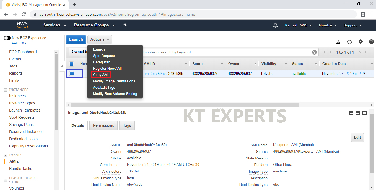The width and height of the screenshot is (376, 192).
Task: Toggle the New EC2 Experience switch
Action: (x=7, y=38)
